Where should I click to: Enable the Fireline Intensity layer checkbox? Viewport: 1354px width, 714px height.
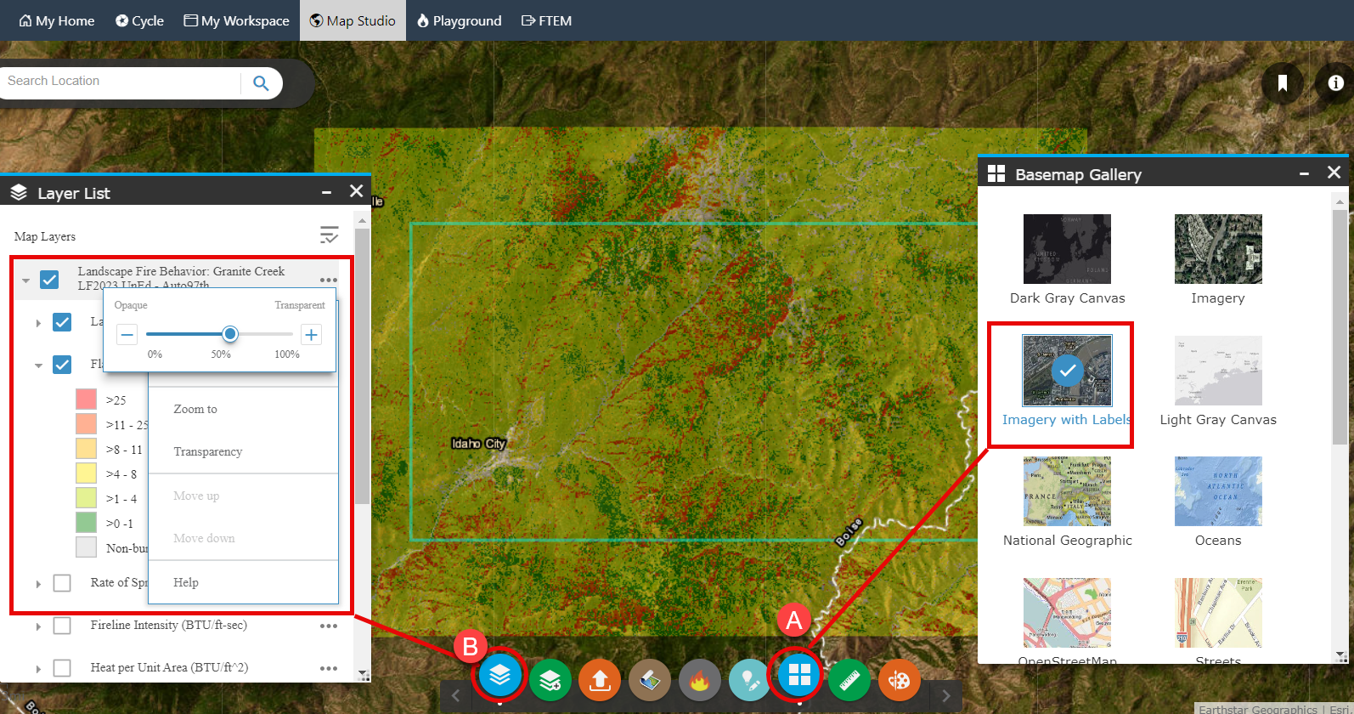62,626
